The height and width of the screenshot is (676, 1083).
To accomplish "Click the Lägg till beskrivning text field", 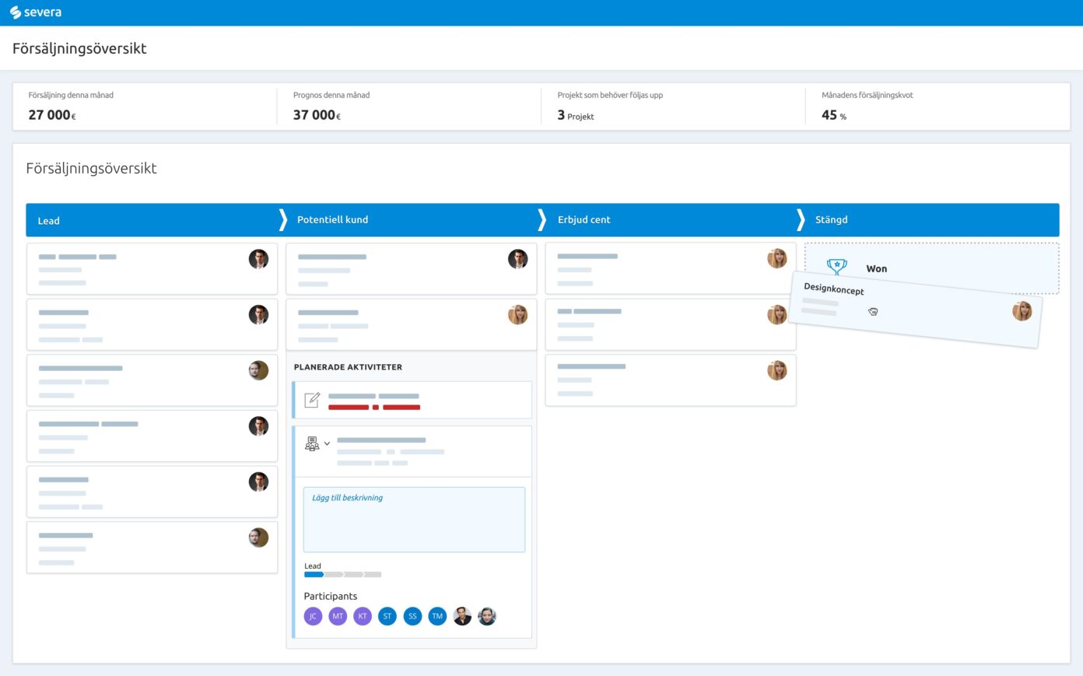I will click(x=414, y=520).
